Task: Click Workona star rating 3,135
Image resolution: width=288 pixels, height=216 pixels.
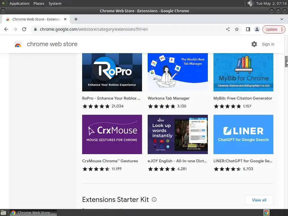Action: coord(167,106)
